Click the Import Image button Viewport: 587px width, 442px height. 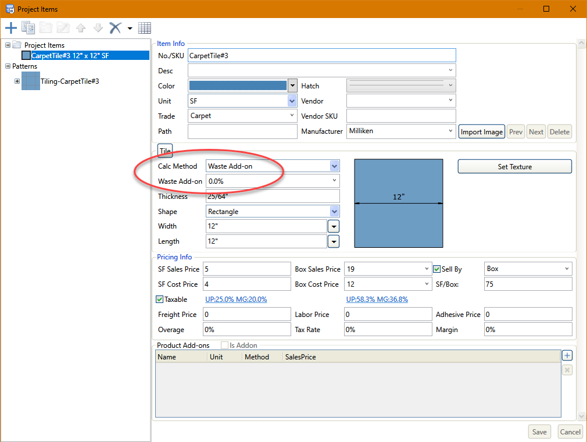481,132
